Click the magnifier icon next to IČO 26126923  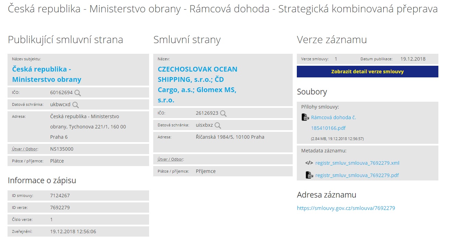click(x=223, y=113)
